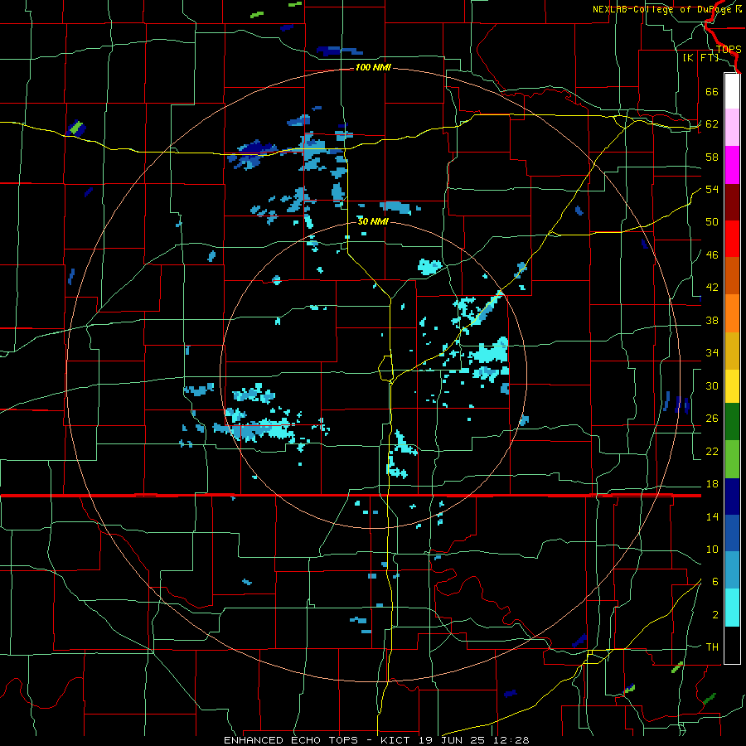The image size is (746, 746).
Task: Select the orange 42 kft legend swatch
Action: point(732,313)
